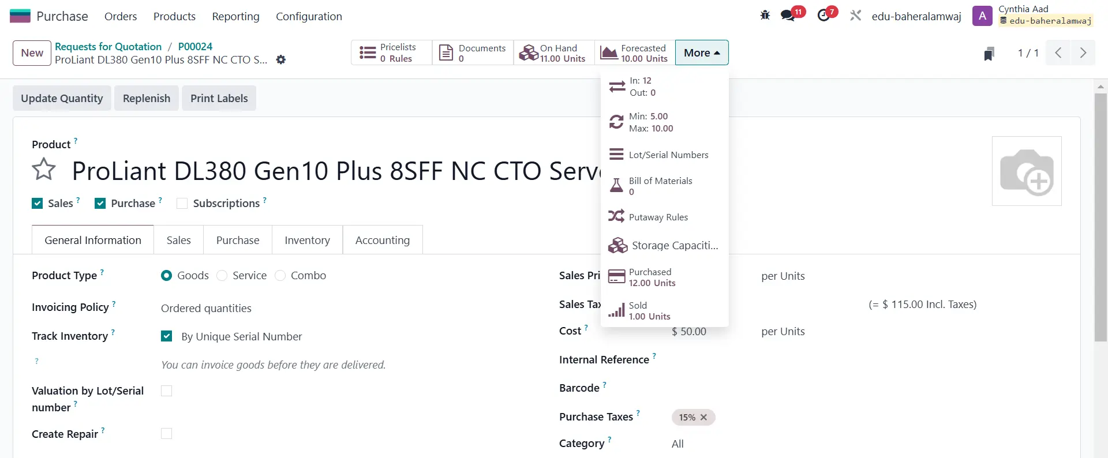
Task: Go to Requests for Quotation breadcrumb
Action: 108,46
